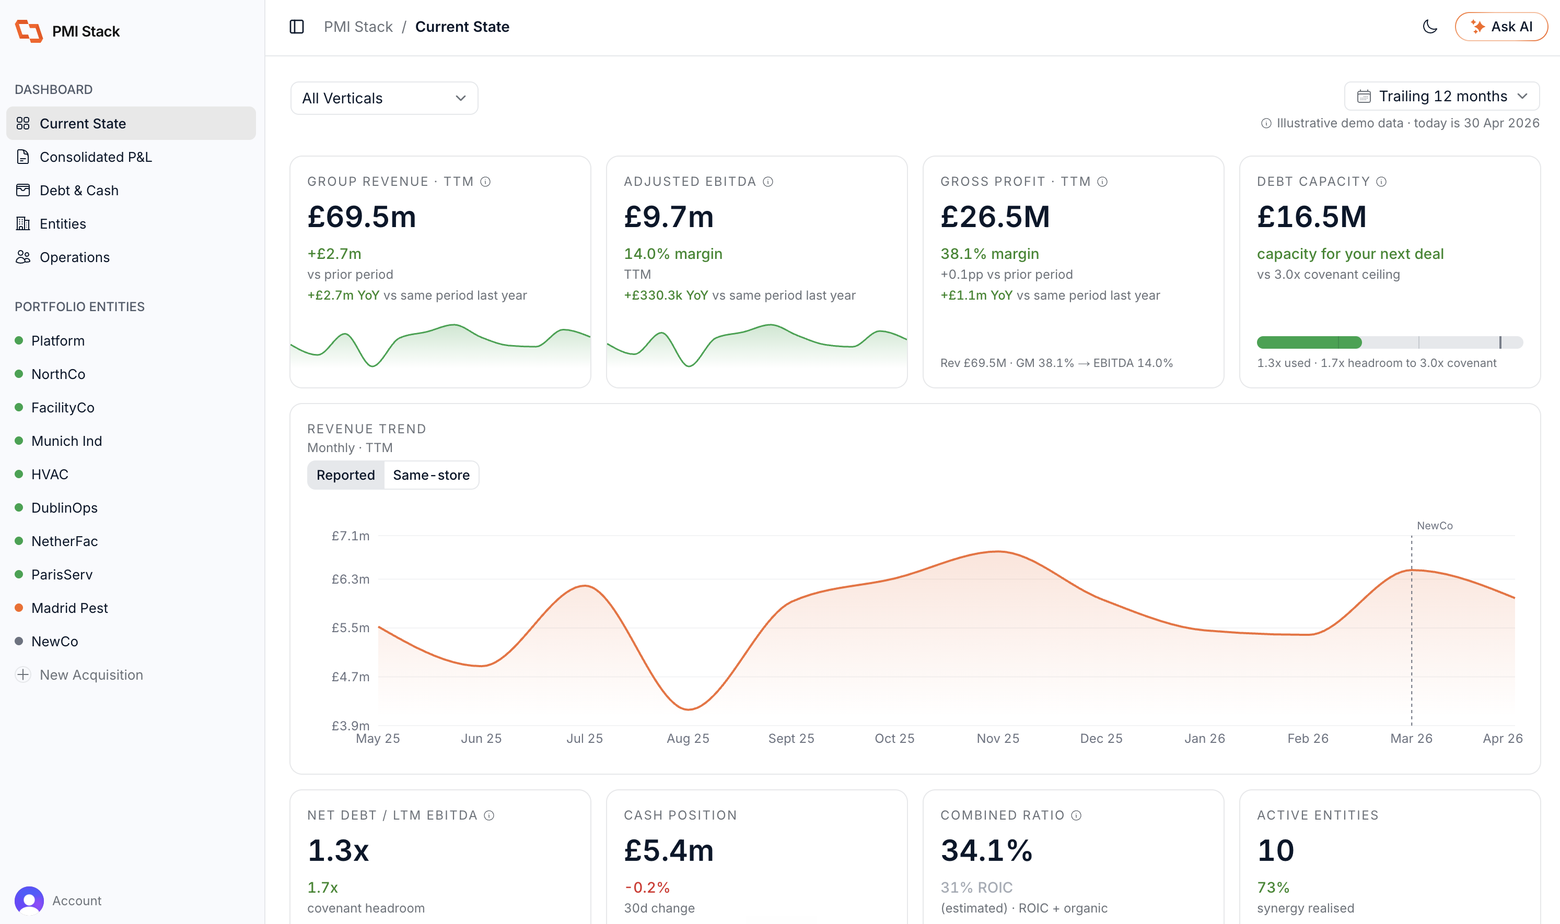
Task: Click the Entities building icon
Action: click(x=23, y=223)
